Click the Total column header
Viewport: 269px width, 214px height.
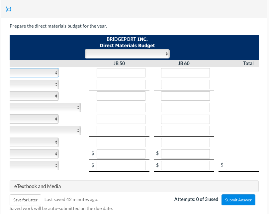(248, 63)
